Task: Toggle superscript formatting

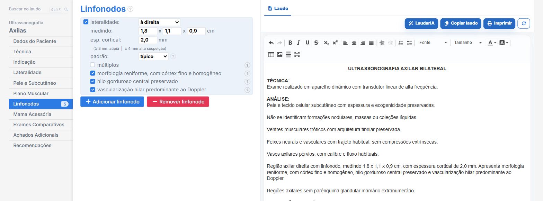Action: click(x=335, y=43)
